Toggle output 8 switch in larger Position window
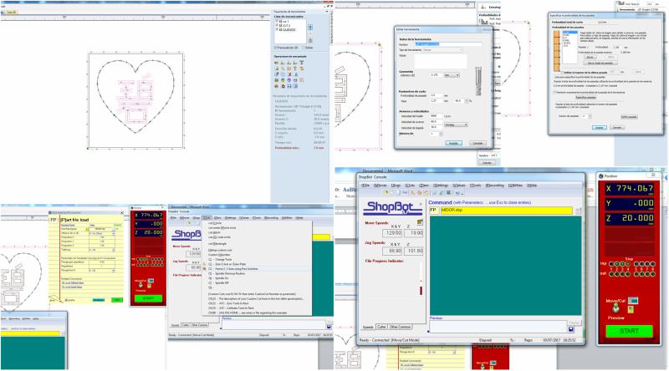The width and height of the screenshot is (669, 371). [x=653, y=274]
